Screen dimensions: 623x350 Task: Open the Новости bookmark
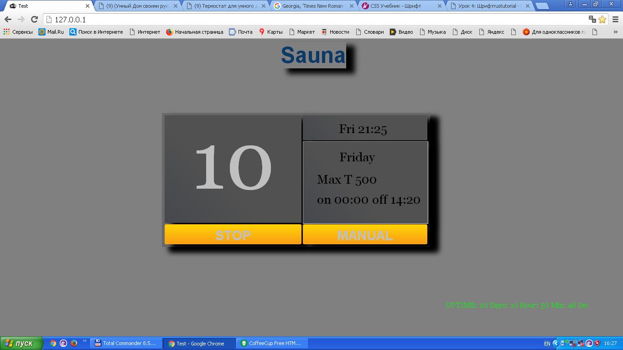(335, 32)
